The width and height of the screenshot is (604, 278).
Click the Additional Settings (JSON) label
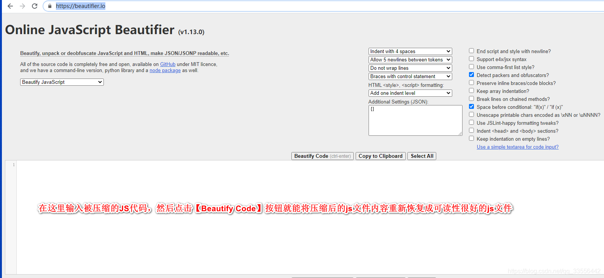point(398,102)
